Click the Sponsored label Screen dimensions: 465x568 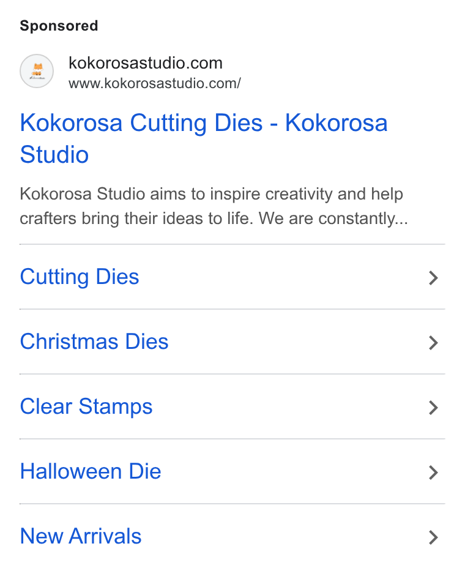[59, 26]
